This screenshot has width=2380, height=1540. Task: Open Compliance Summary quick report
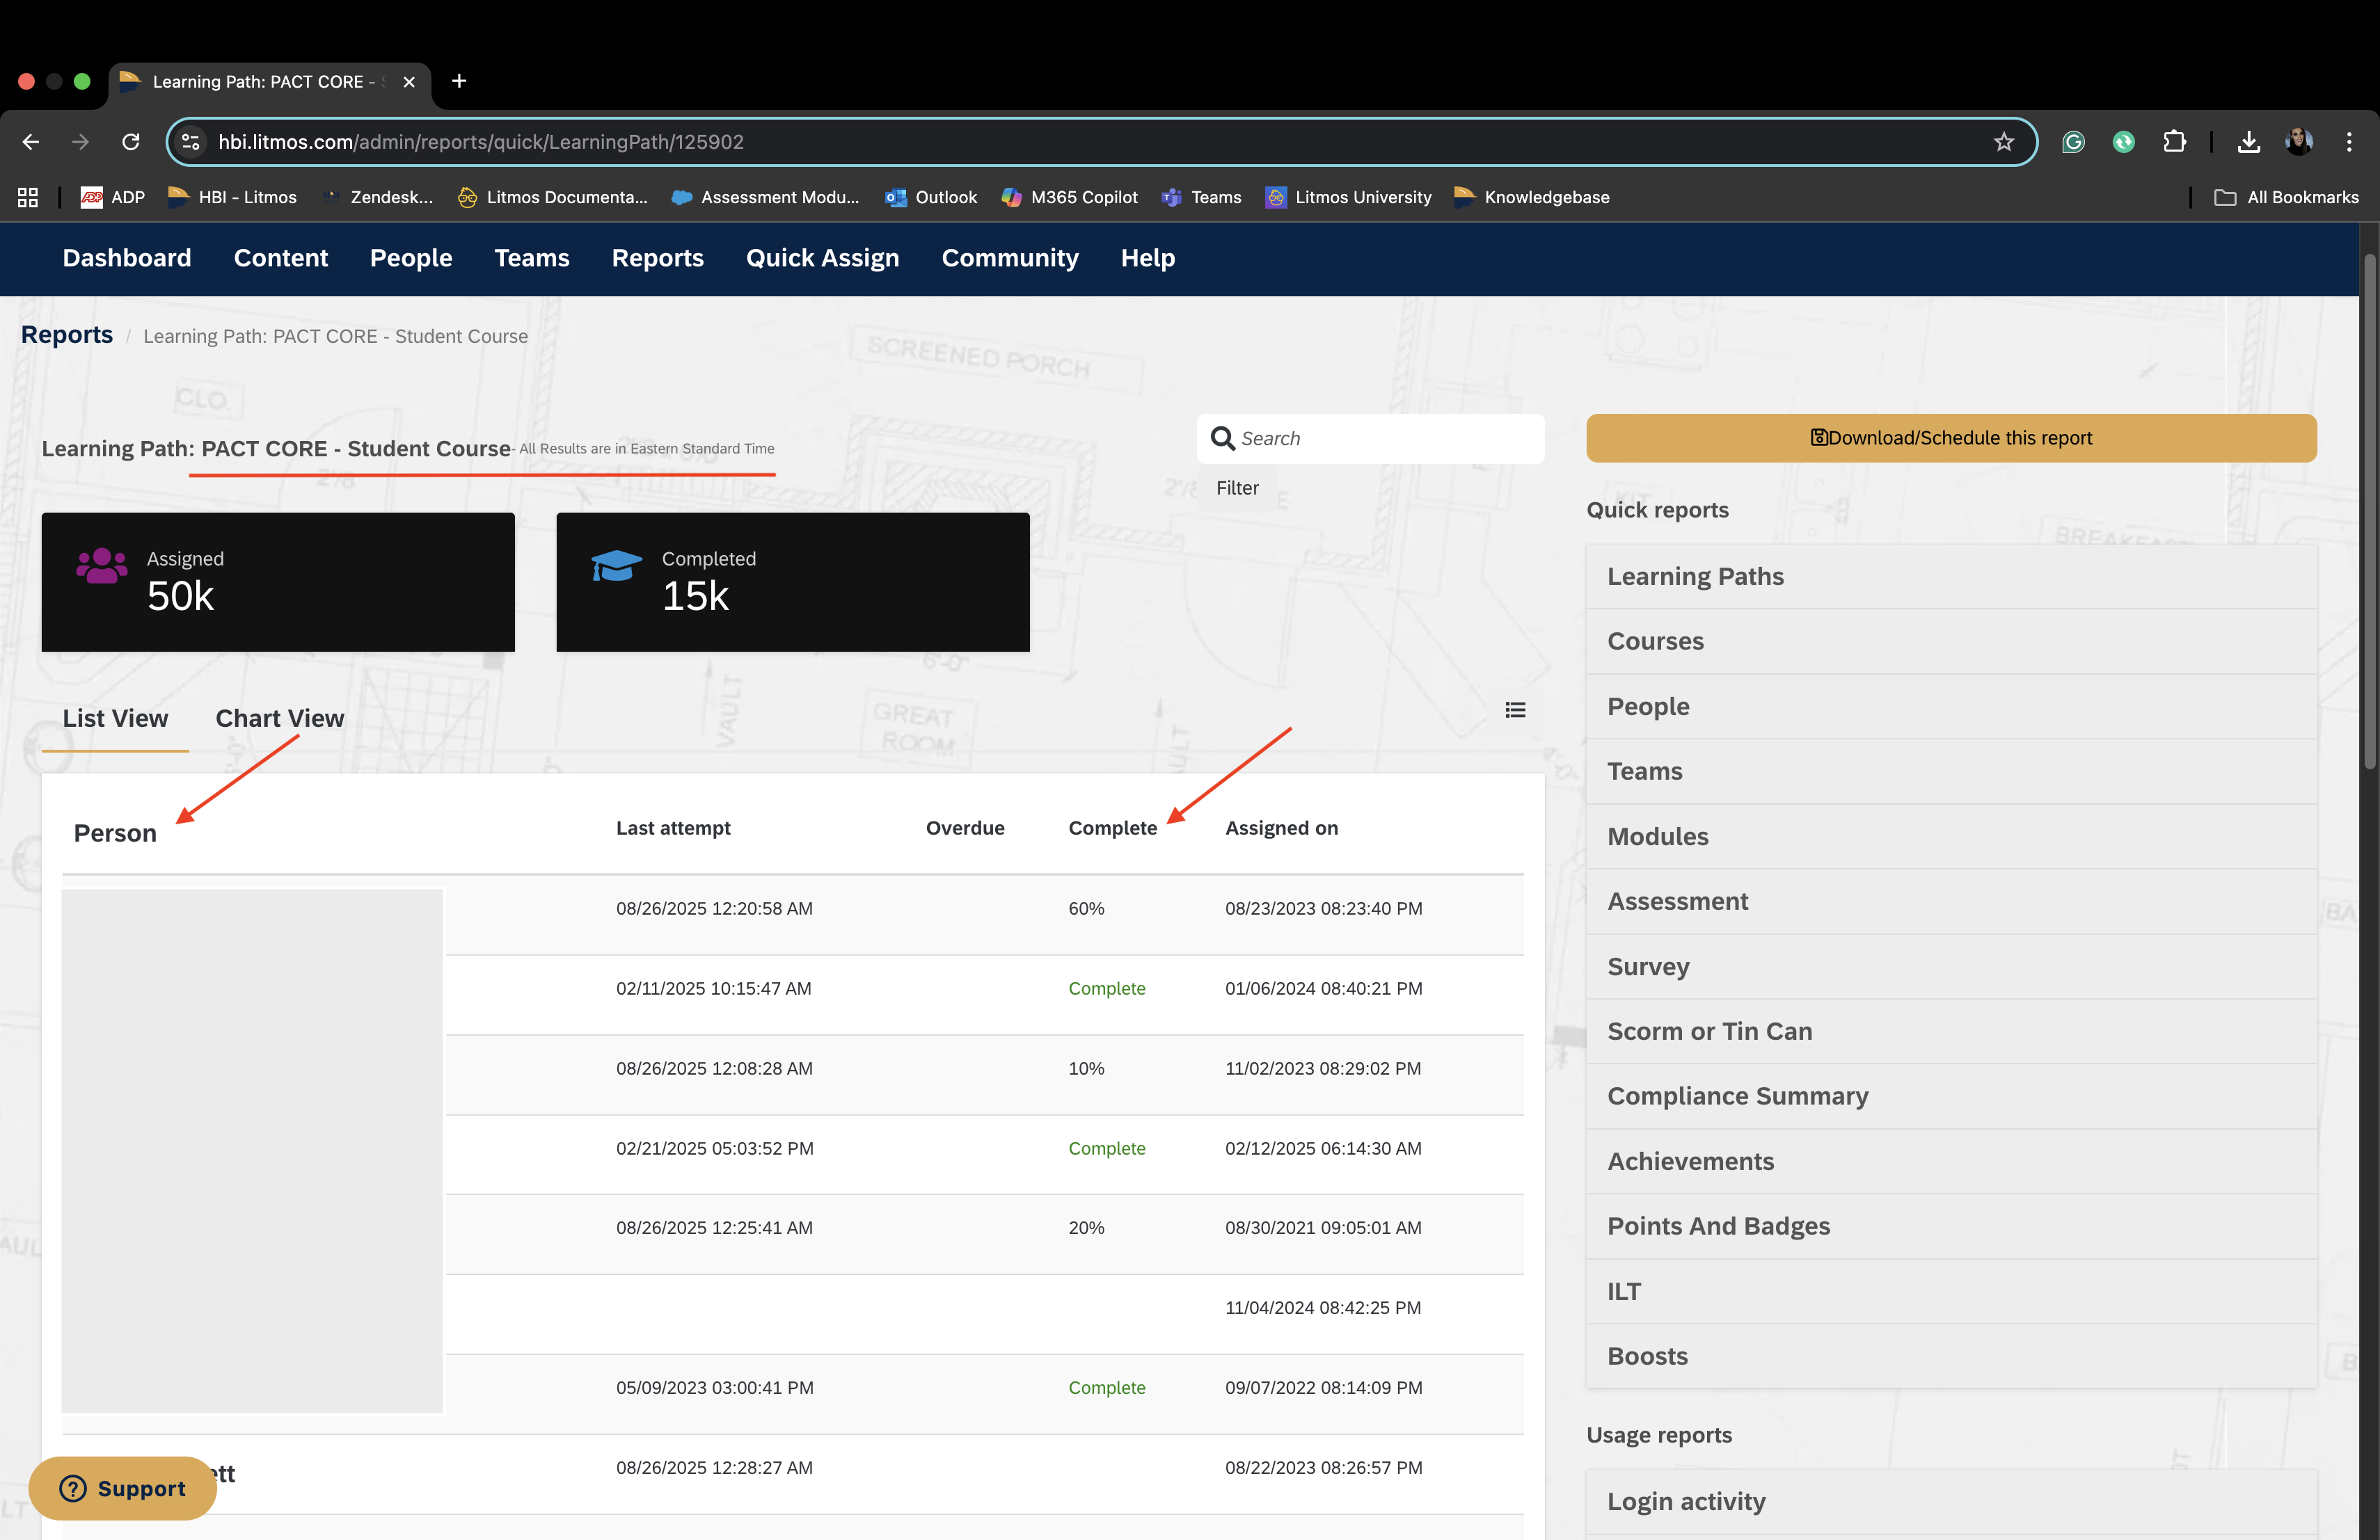click(x=1737, y=1096)
